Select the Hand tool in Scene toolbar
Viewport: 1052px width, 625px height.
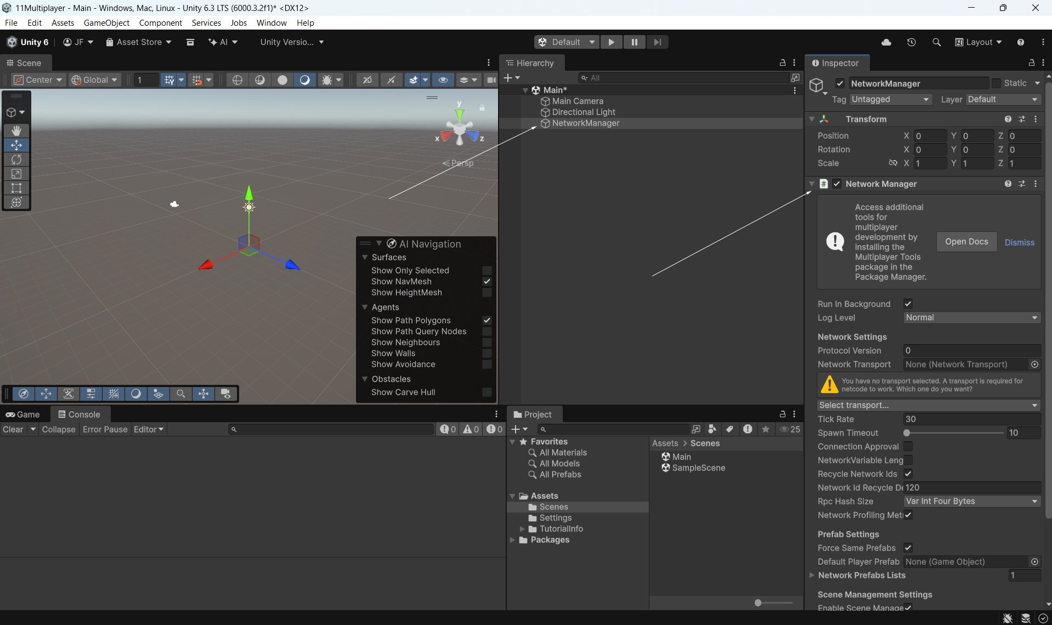[x=16, y=130]
